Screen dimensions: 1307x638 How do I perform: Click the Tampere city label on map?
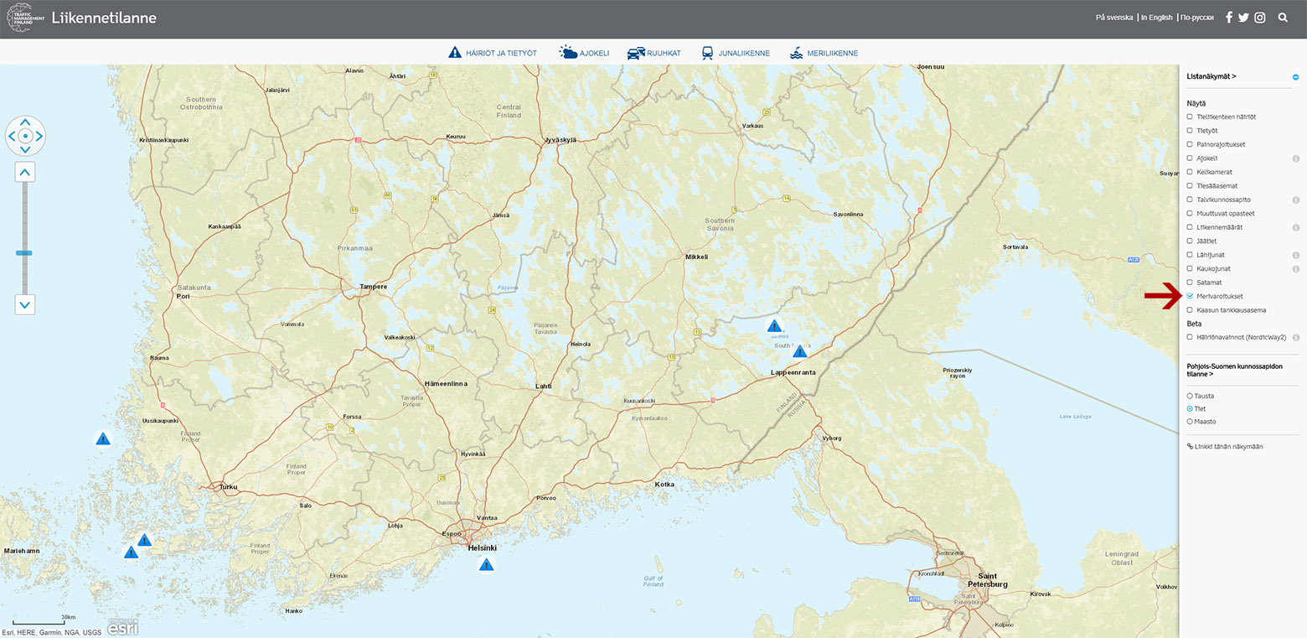(x=374, y=287)
